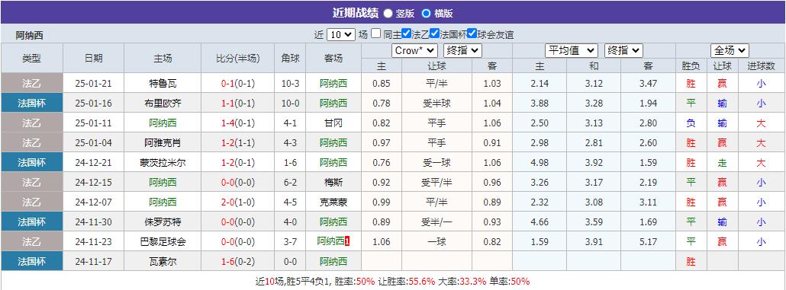Click the 法国杯 tag for 25-01-16
Image resolution: width=786 pixels, height=290 pixels.
click(x=31, y=104)
